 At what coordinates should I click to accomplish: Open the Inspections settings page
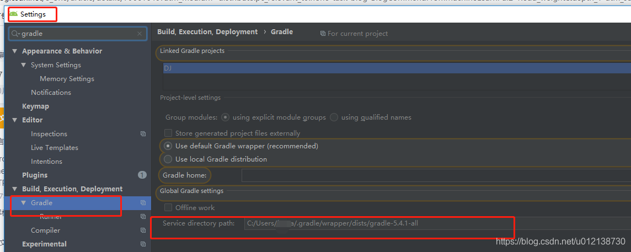point(49,134)
